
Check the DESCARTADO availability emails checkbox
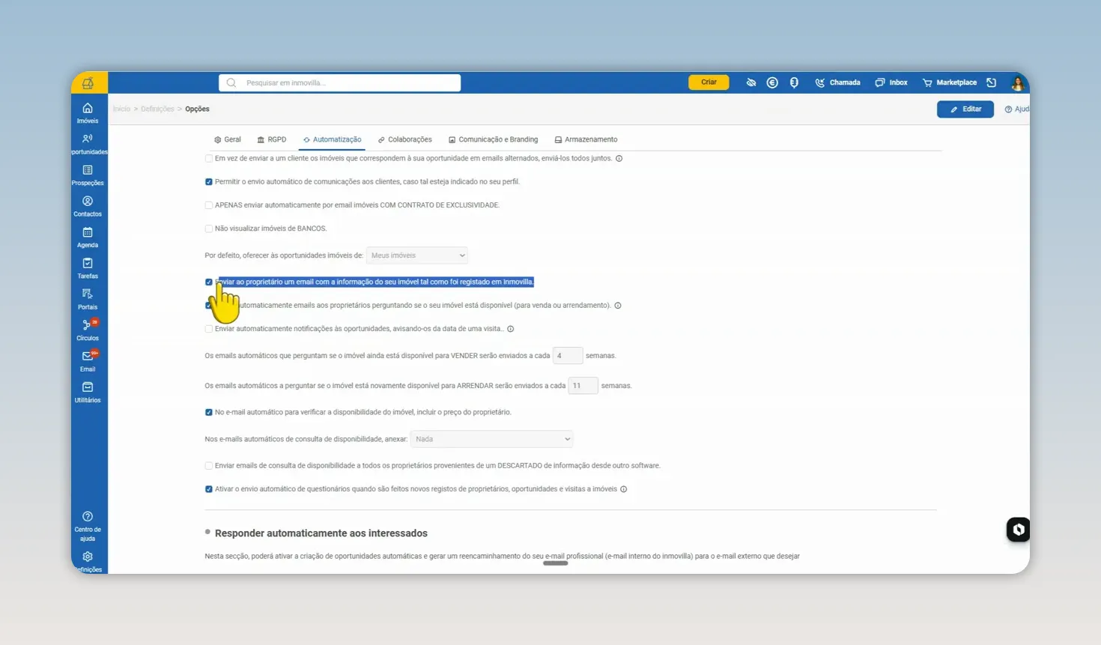coord(209,466)
